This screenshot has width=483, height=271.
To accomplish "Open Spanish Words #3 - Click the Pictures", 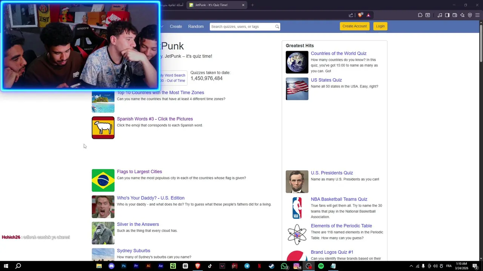I will [x=155, y=119].
